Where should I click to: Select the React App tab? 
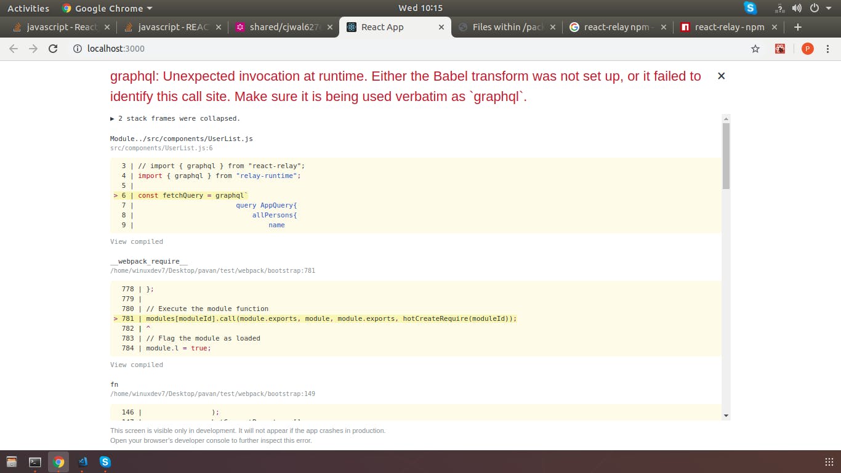click(x=394, y=27)
